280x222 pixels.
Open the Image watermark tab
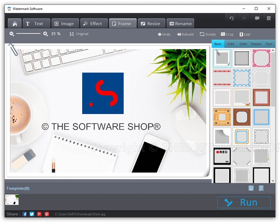point(65,23)
